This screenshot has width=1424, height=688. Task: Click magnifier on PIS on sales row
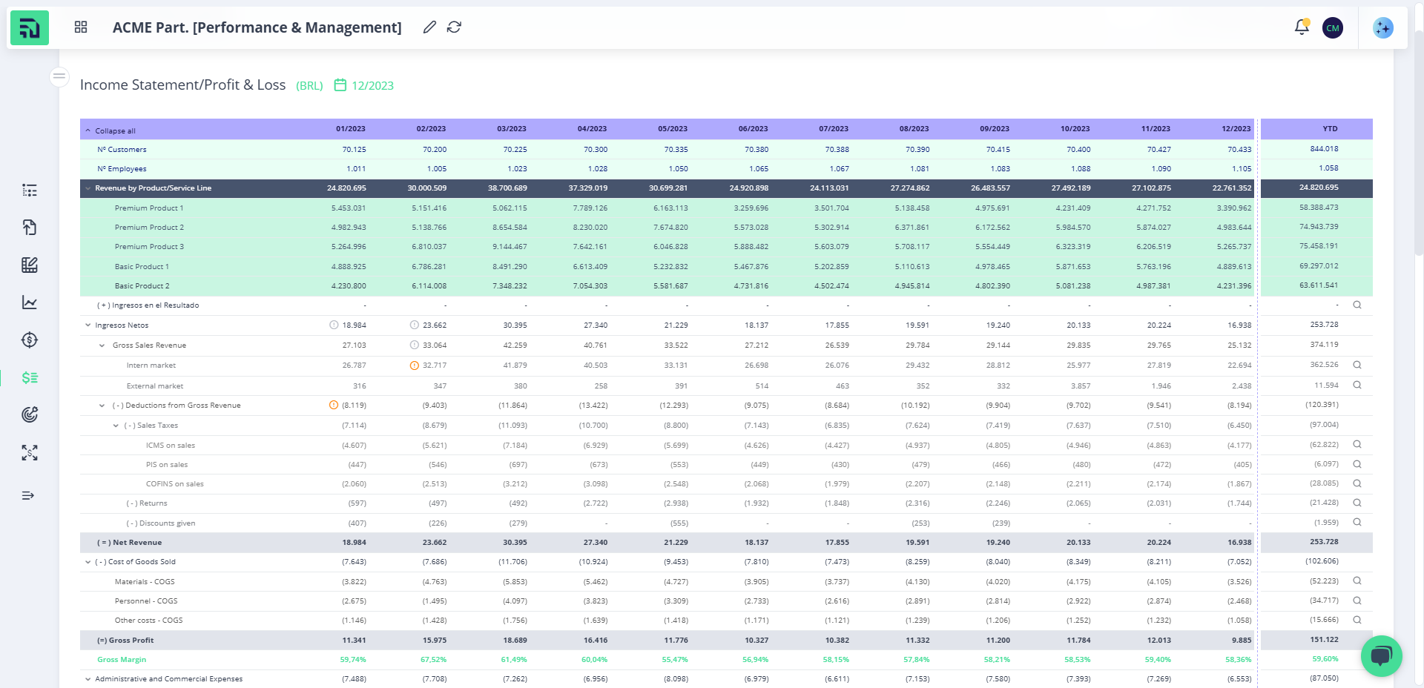(x=1357, y=464)
